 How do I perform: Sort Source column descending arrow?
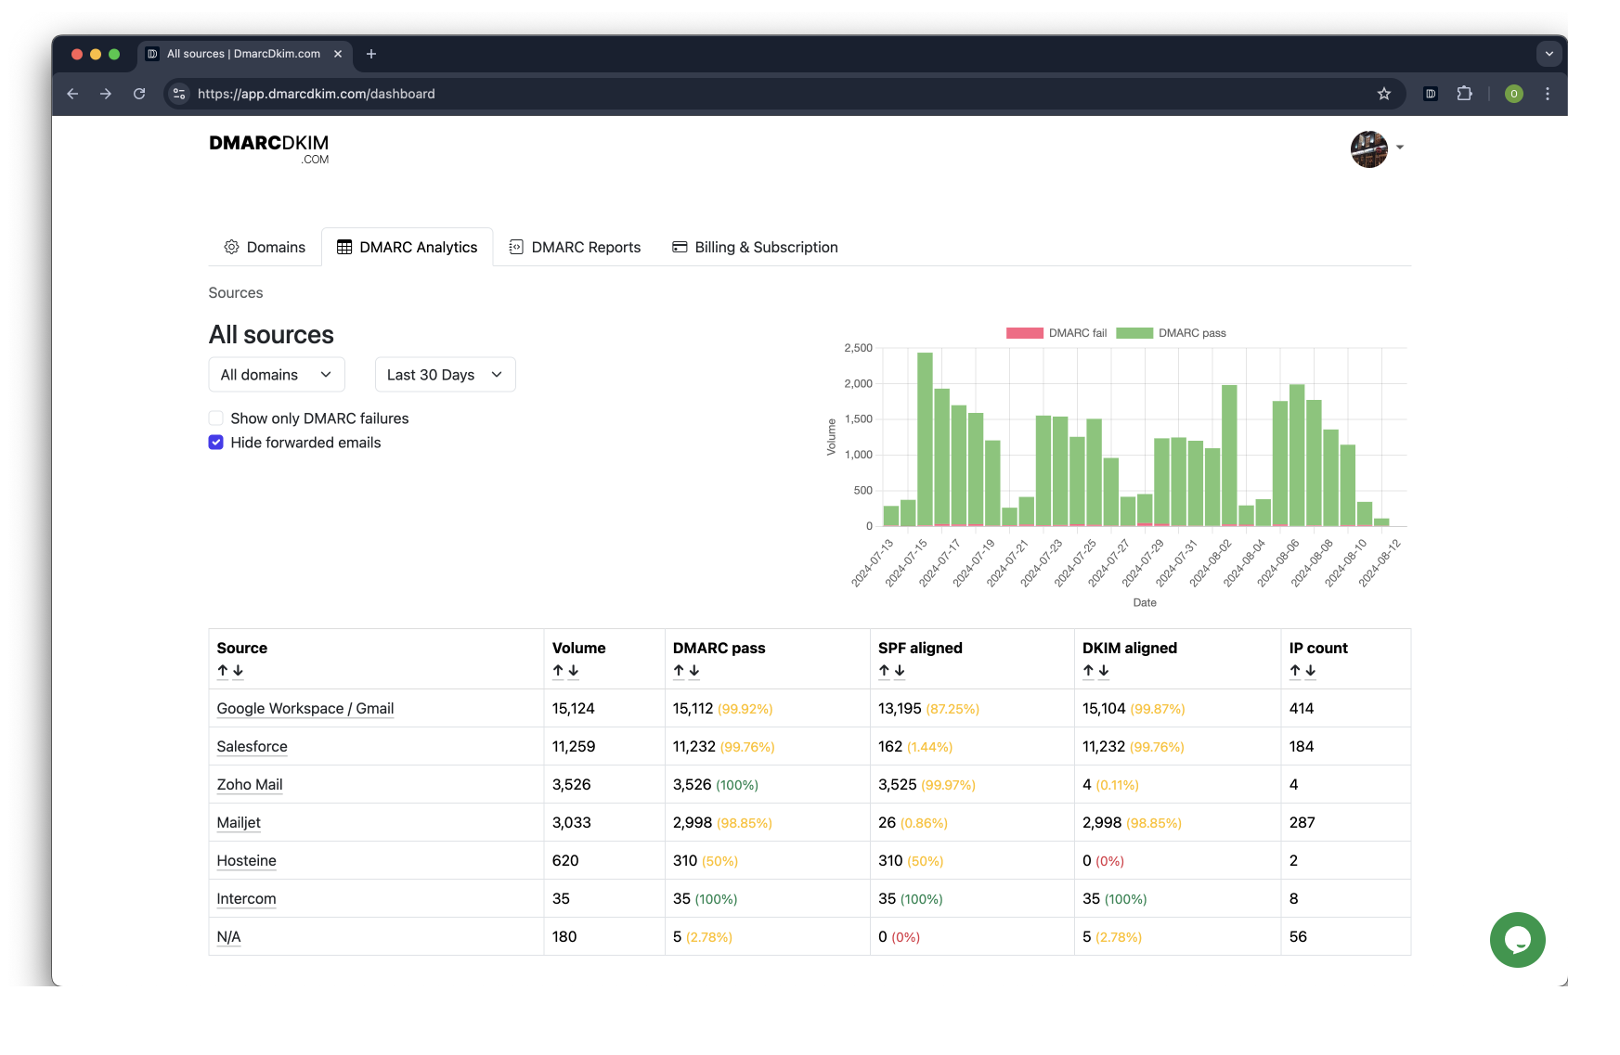tap(238, 671)
